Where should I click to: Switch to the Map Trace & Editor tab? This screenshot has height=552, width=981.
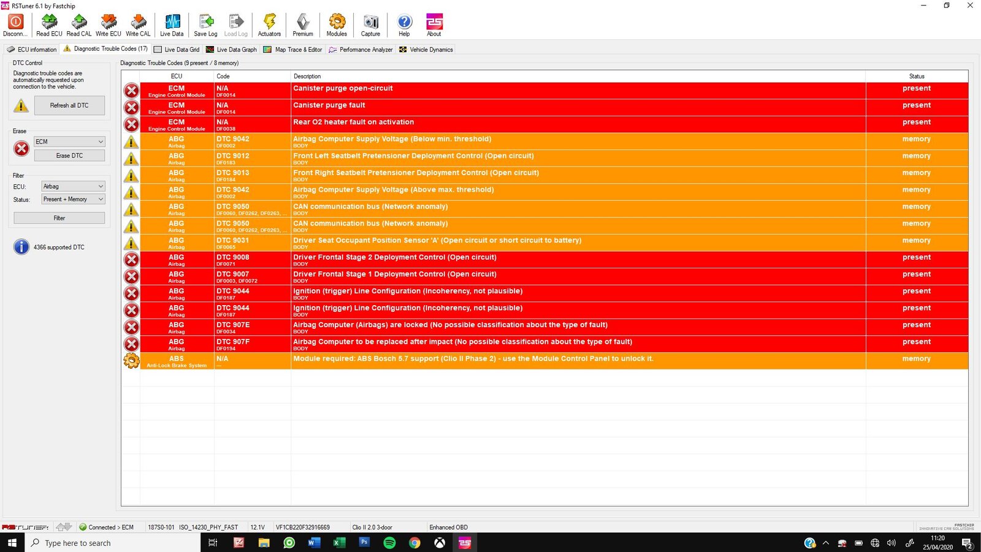[x=292, y=50]
